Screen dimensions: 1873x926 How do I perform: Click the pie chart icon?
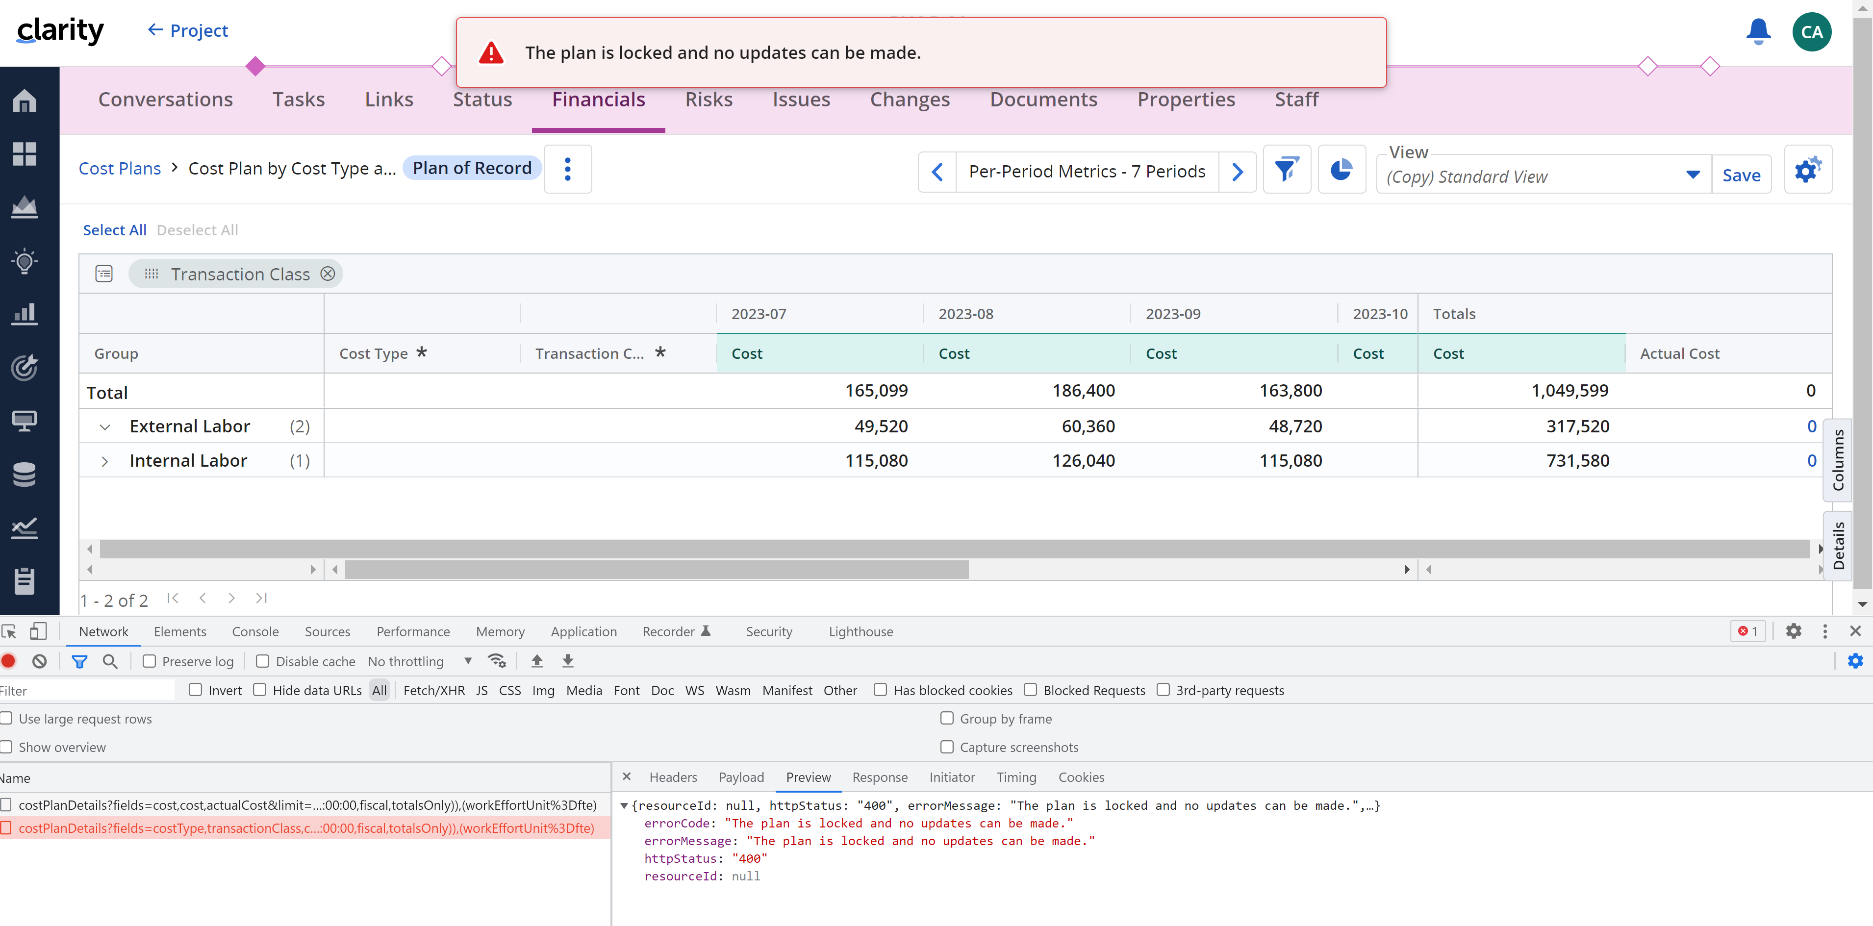pos(1341,170)
